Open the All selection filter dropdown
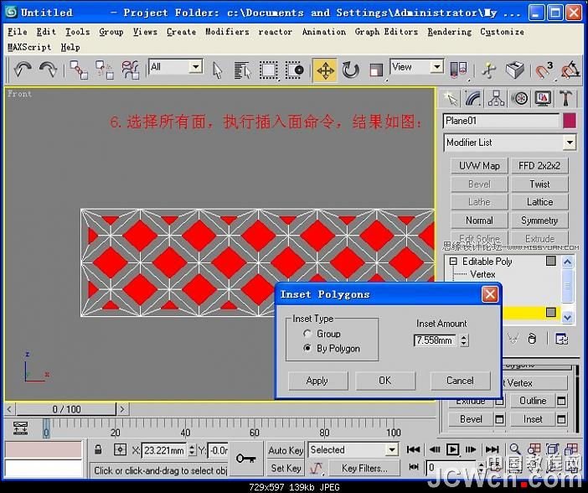Viewport: 588px width, 493px height. 196,67
